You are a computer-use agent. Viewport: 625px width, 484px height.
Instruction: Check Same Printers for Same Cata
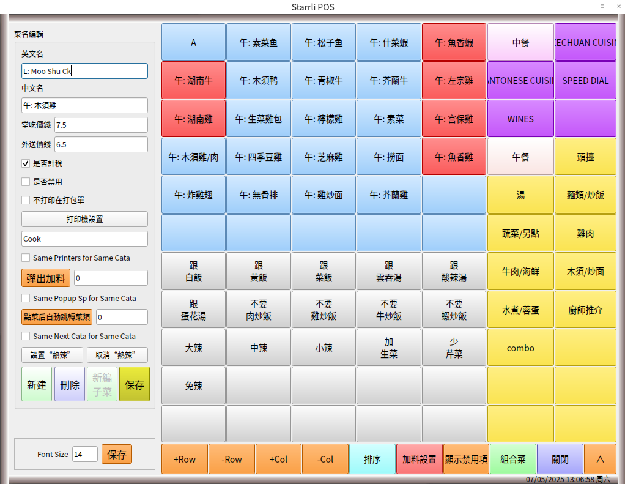click(26, 258)
